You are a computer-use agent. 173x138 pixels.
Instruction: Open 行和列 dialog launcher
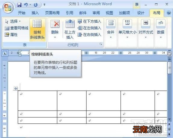click(101, 44)
